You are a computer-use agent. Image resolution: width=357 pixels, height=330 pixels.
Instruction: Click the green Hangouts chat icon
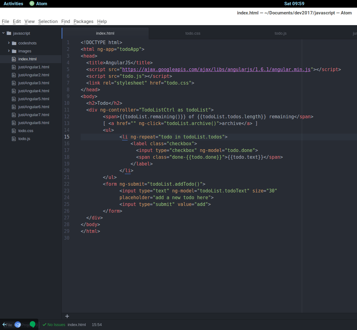pos(33,324)
